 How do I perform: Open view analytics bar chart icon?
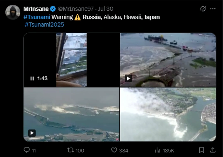click(158, 150)
